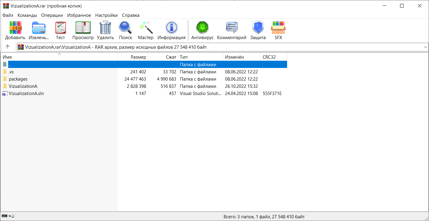
Task: Select the VizualizationA.sln file
Action: pyautogui.click(x=26, y=94)
